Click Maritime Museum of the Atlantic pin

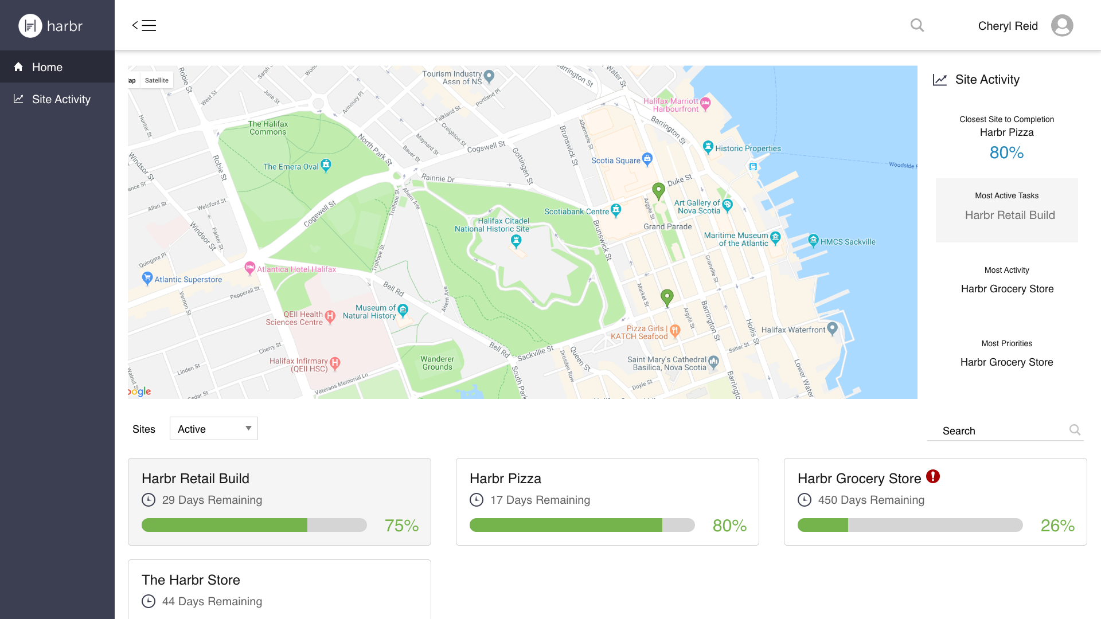(775, 238)
